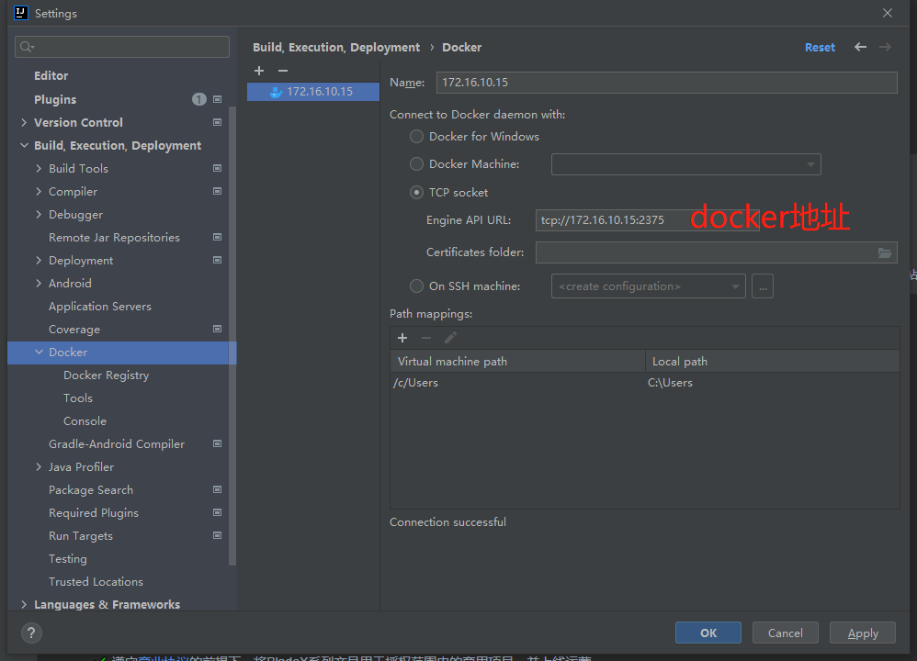
Task: Expand the Debugger node
Action: [x=39, y=215]
